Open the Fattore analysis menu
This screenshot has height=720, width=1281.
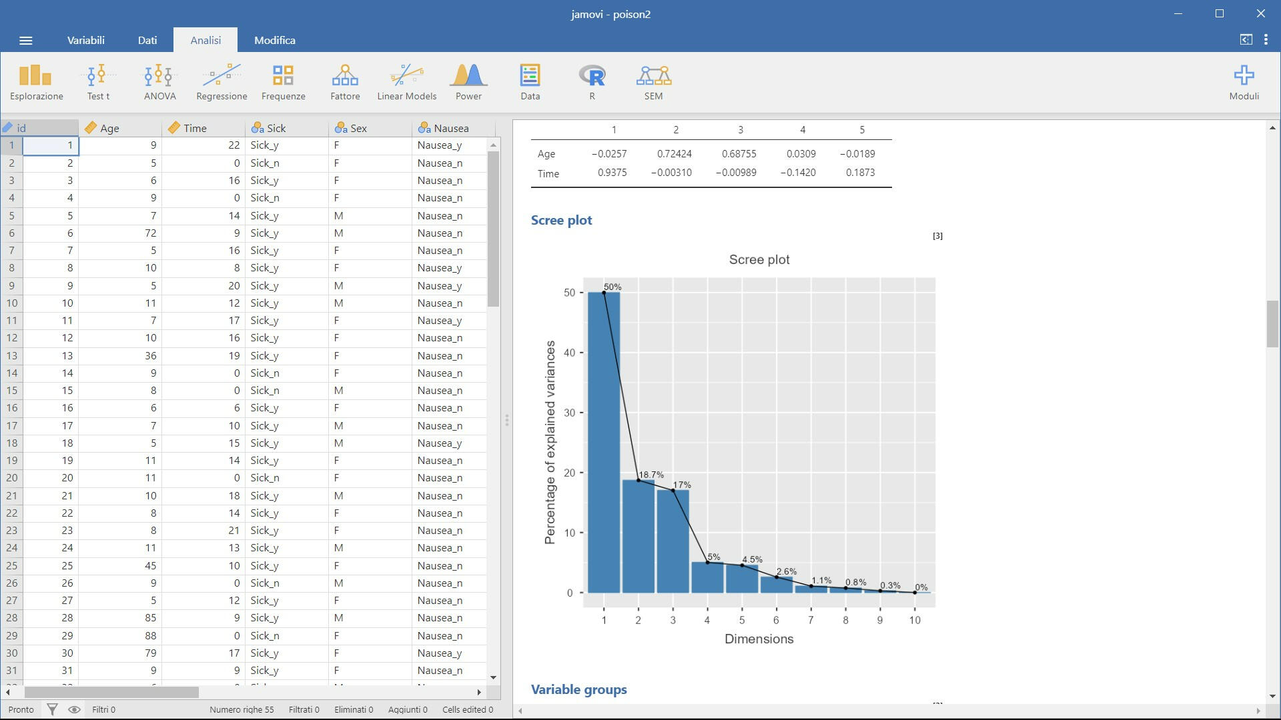[x=345, y=82]
